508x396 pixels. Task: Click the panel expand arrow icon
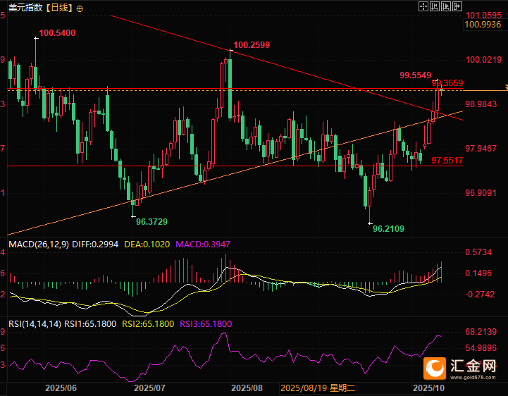[x=457, y=6]
